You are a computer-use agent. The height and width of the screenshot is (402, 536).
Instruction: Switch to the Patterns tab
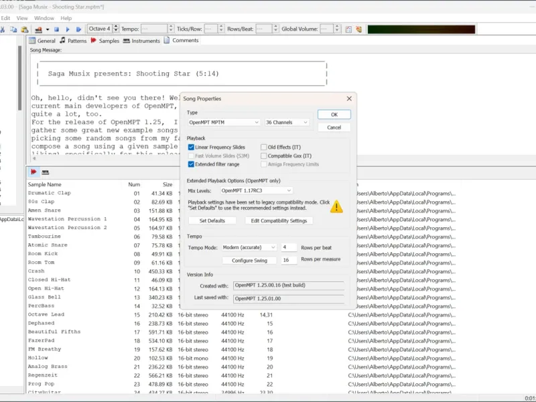point(73,41)
